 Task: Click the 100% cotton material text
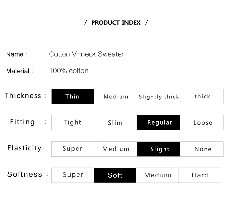point(69,71)
